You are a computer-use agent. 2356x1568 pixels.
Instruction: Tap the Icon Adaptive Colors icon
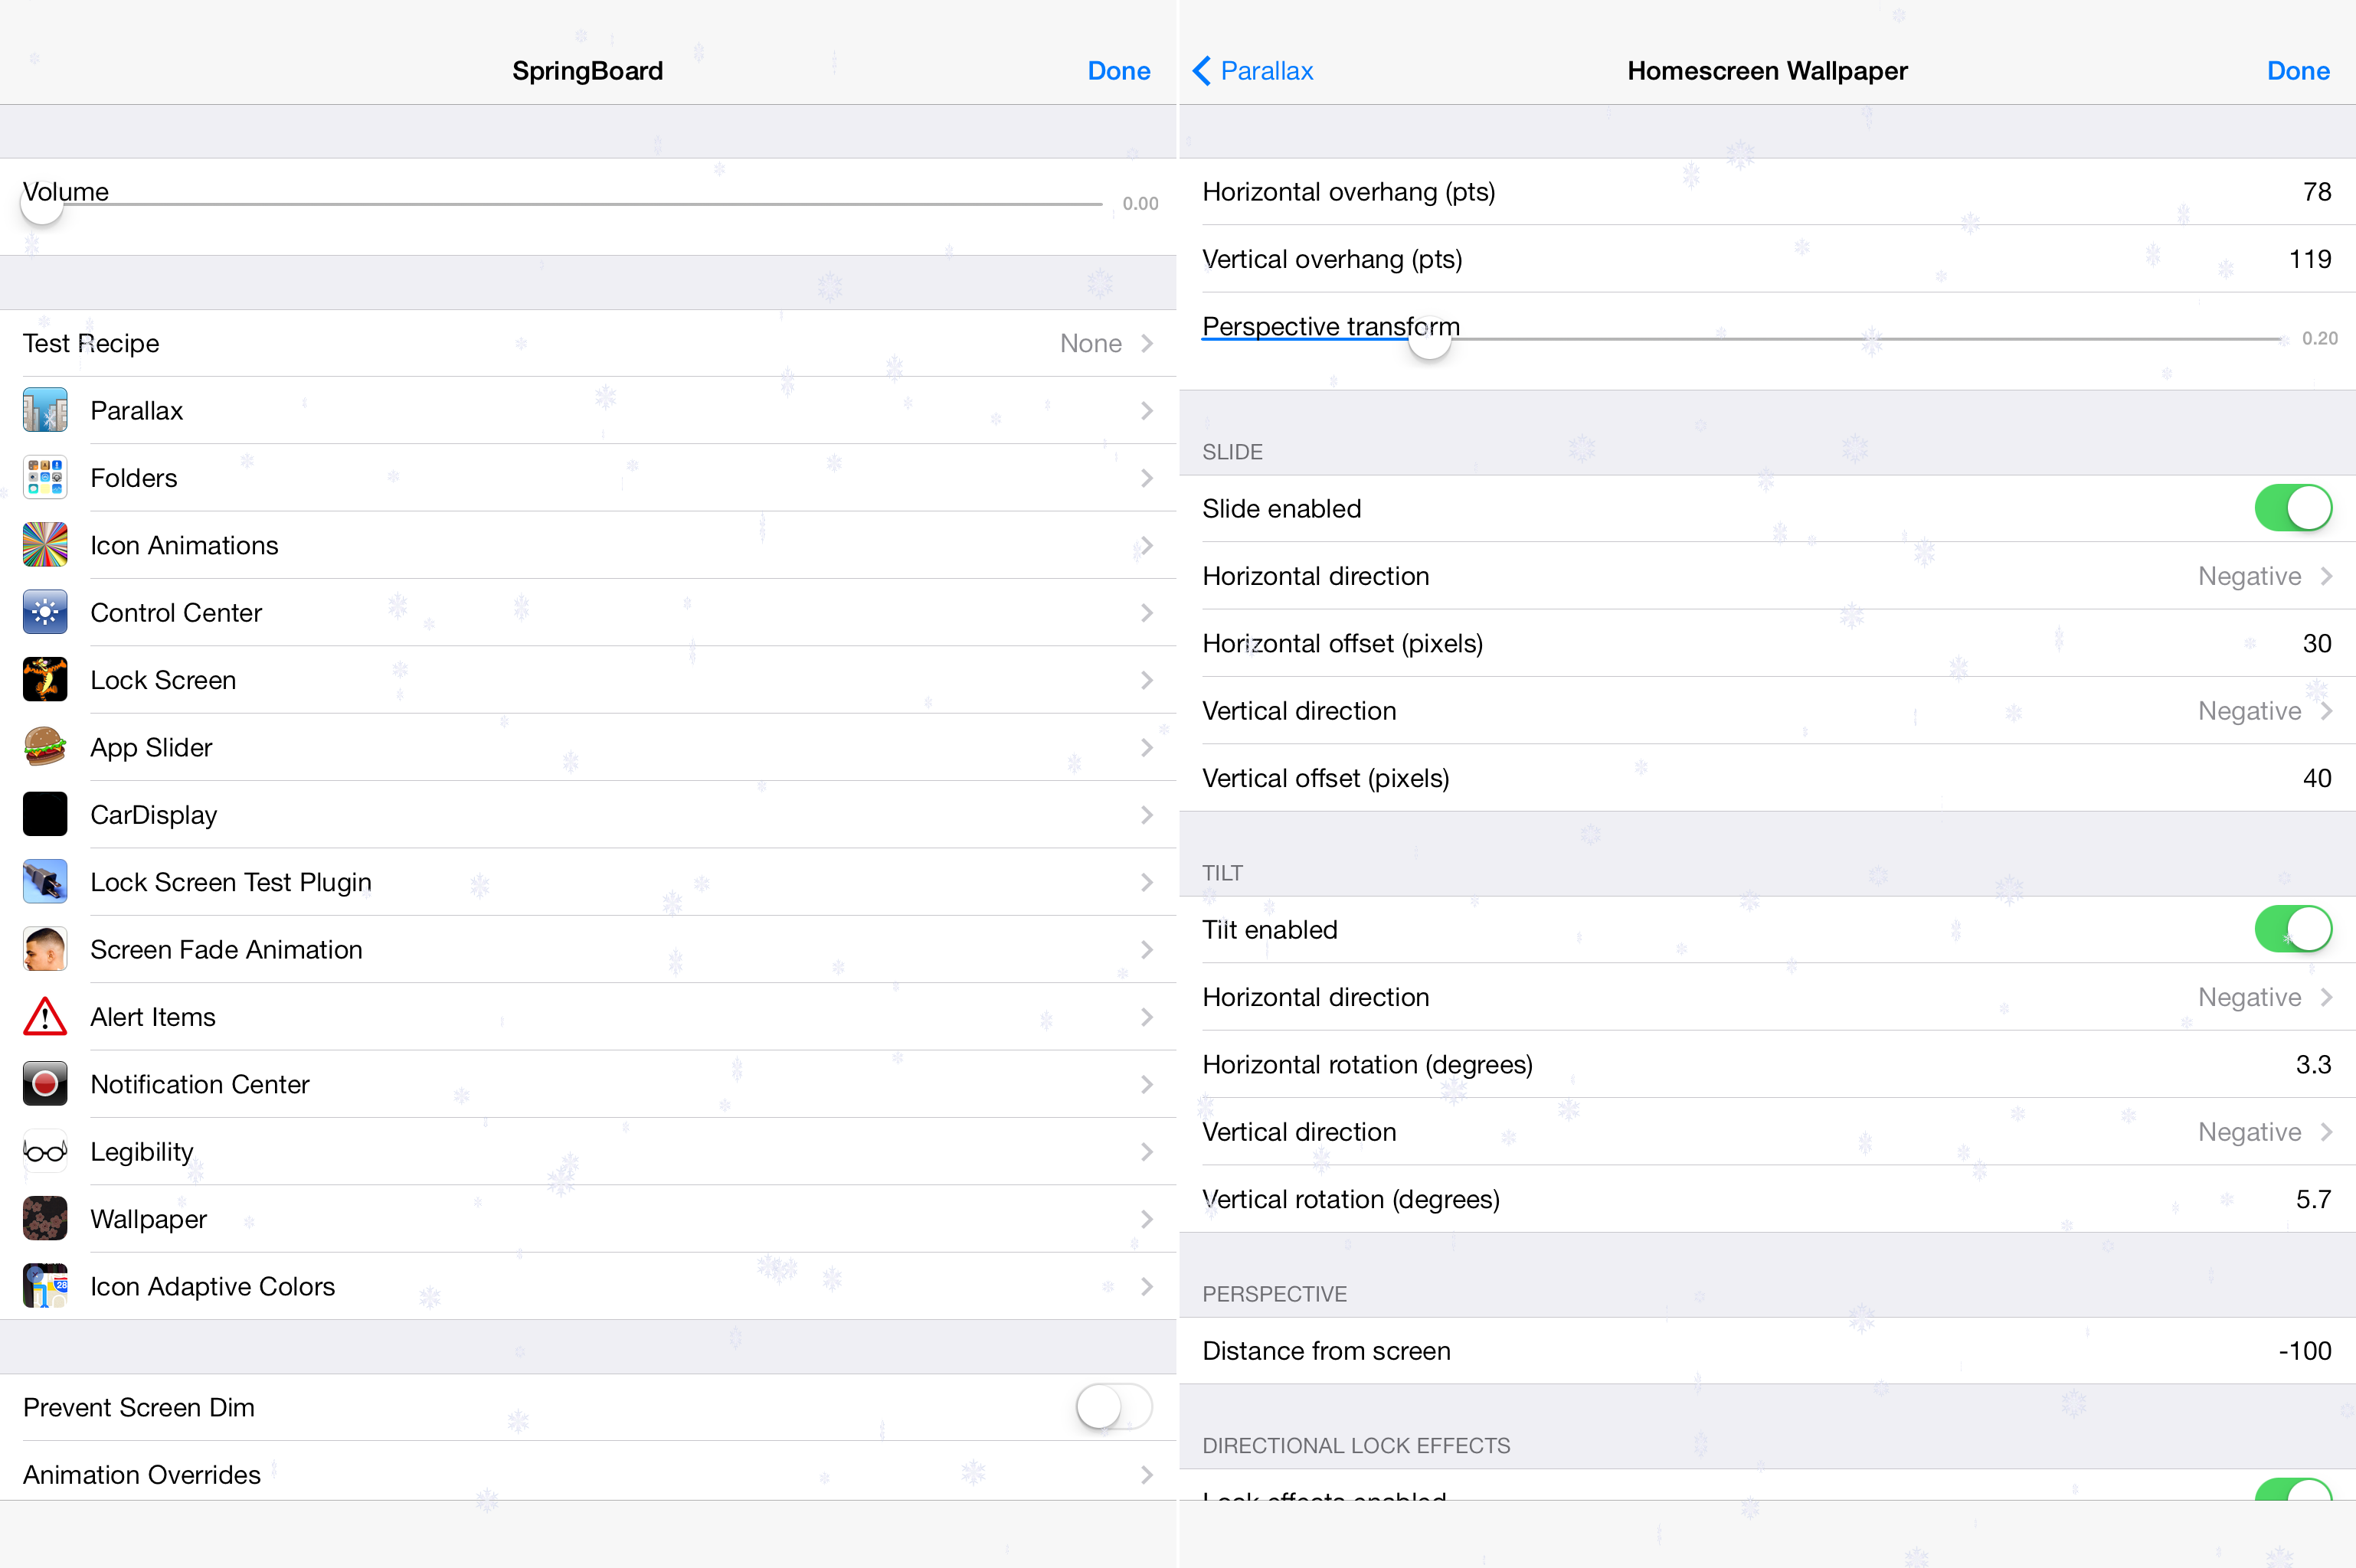45,1286
